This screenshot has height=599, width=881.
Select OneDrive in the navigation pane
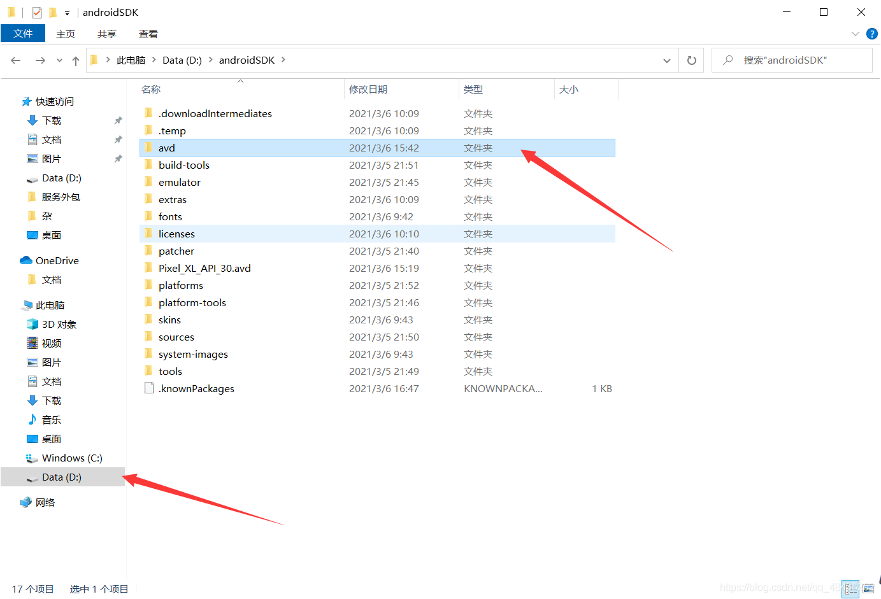[49, 260]
